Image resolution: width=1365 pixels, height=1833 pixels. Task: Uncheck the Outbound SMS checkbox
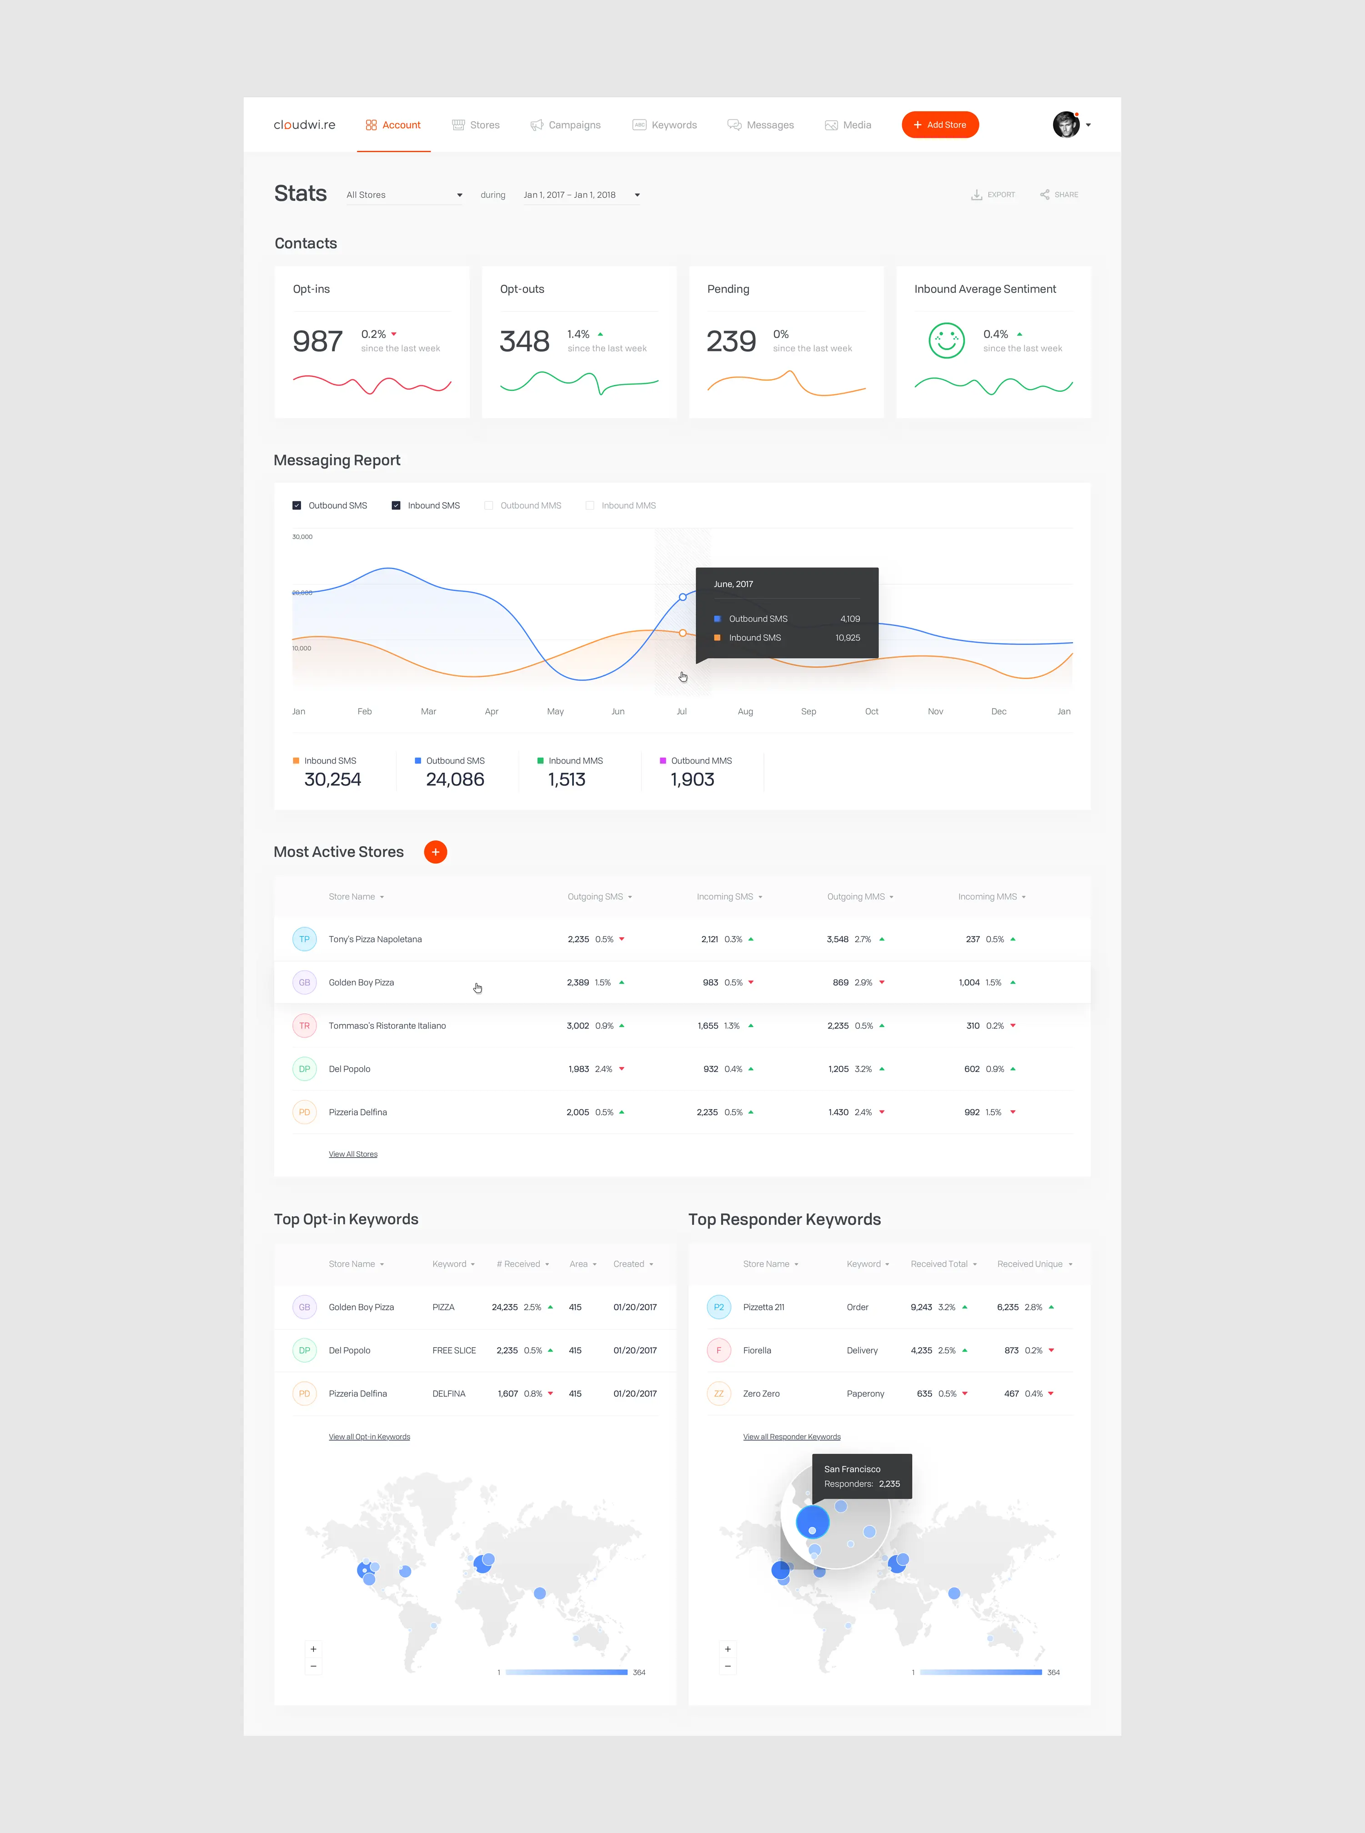click(x=296, y=505)
